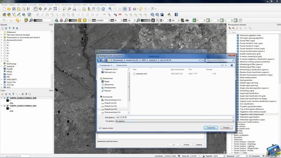This screenshot has height=158, width=281.
Task: Select Local Disk (C:) in navigation pane
Action: tap(112, 100)
